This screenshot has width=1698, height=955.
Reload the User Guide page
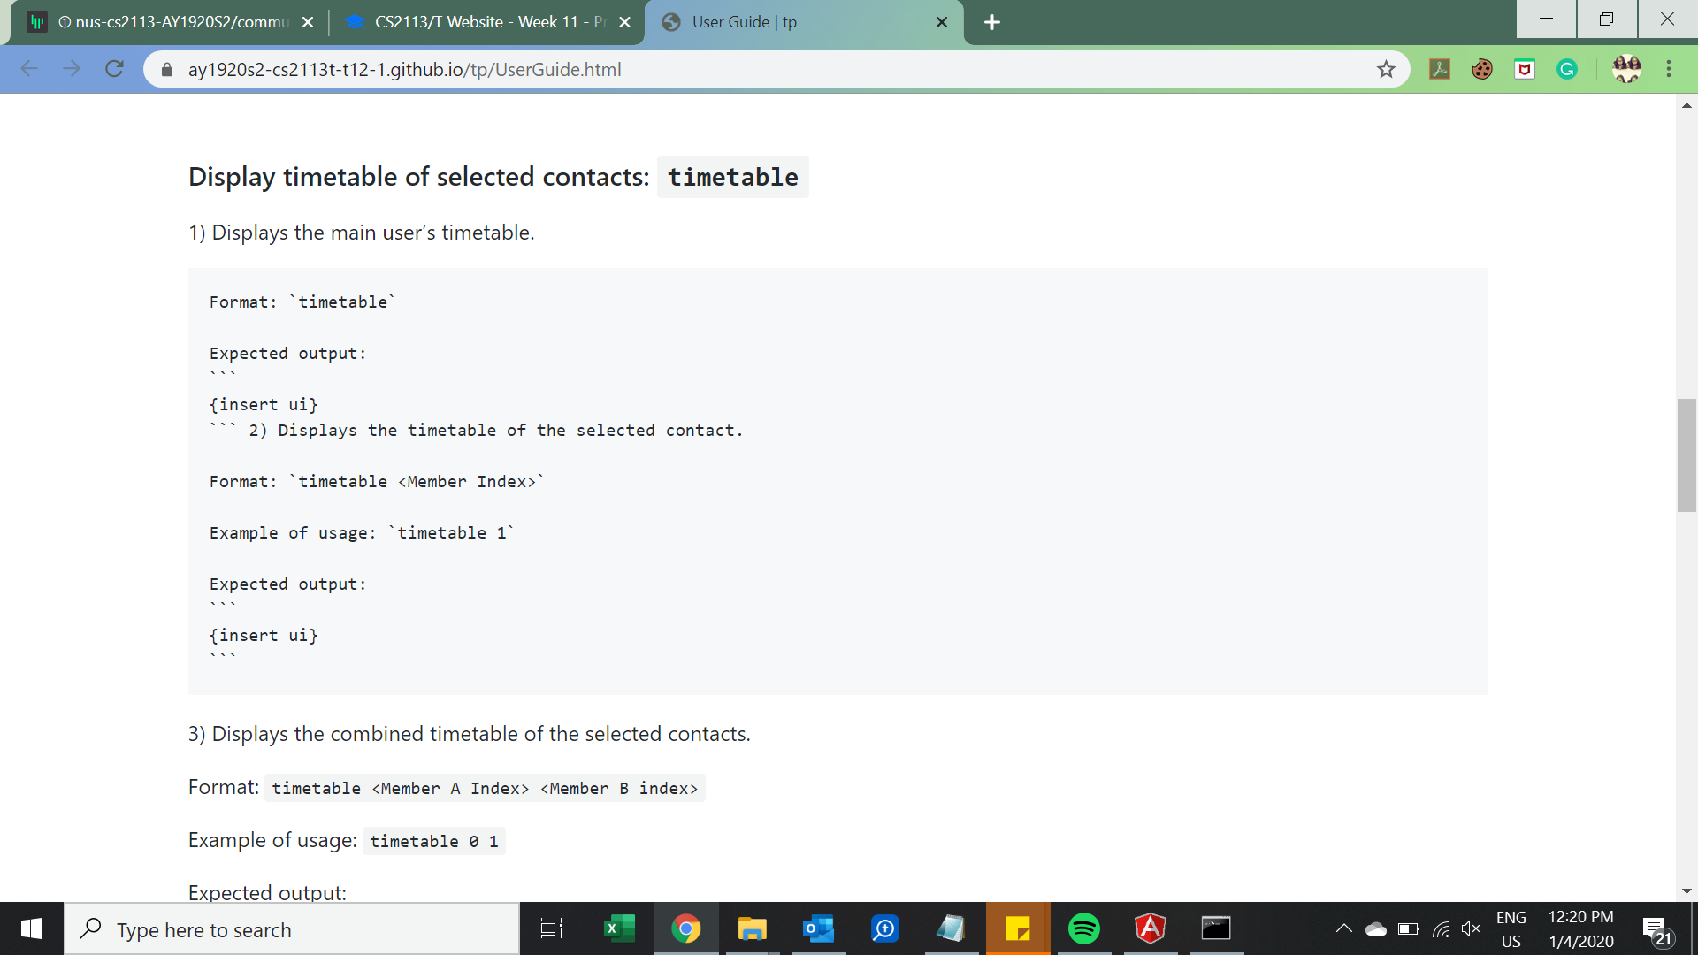114,69
